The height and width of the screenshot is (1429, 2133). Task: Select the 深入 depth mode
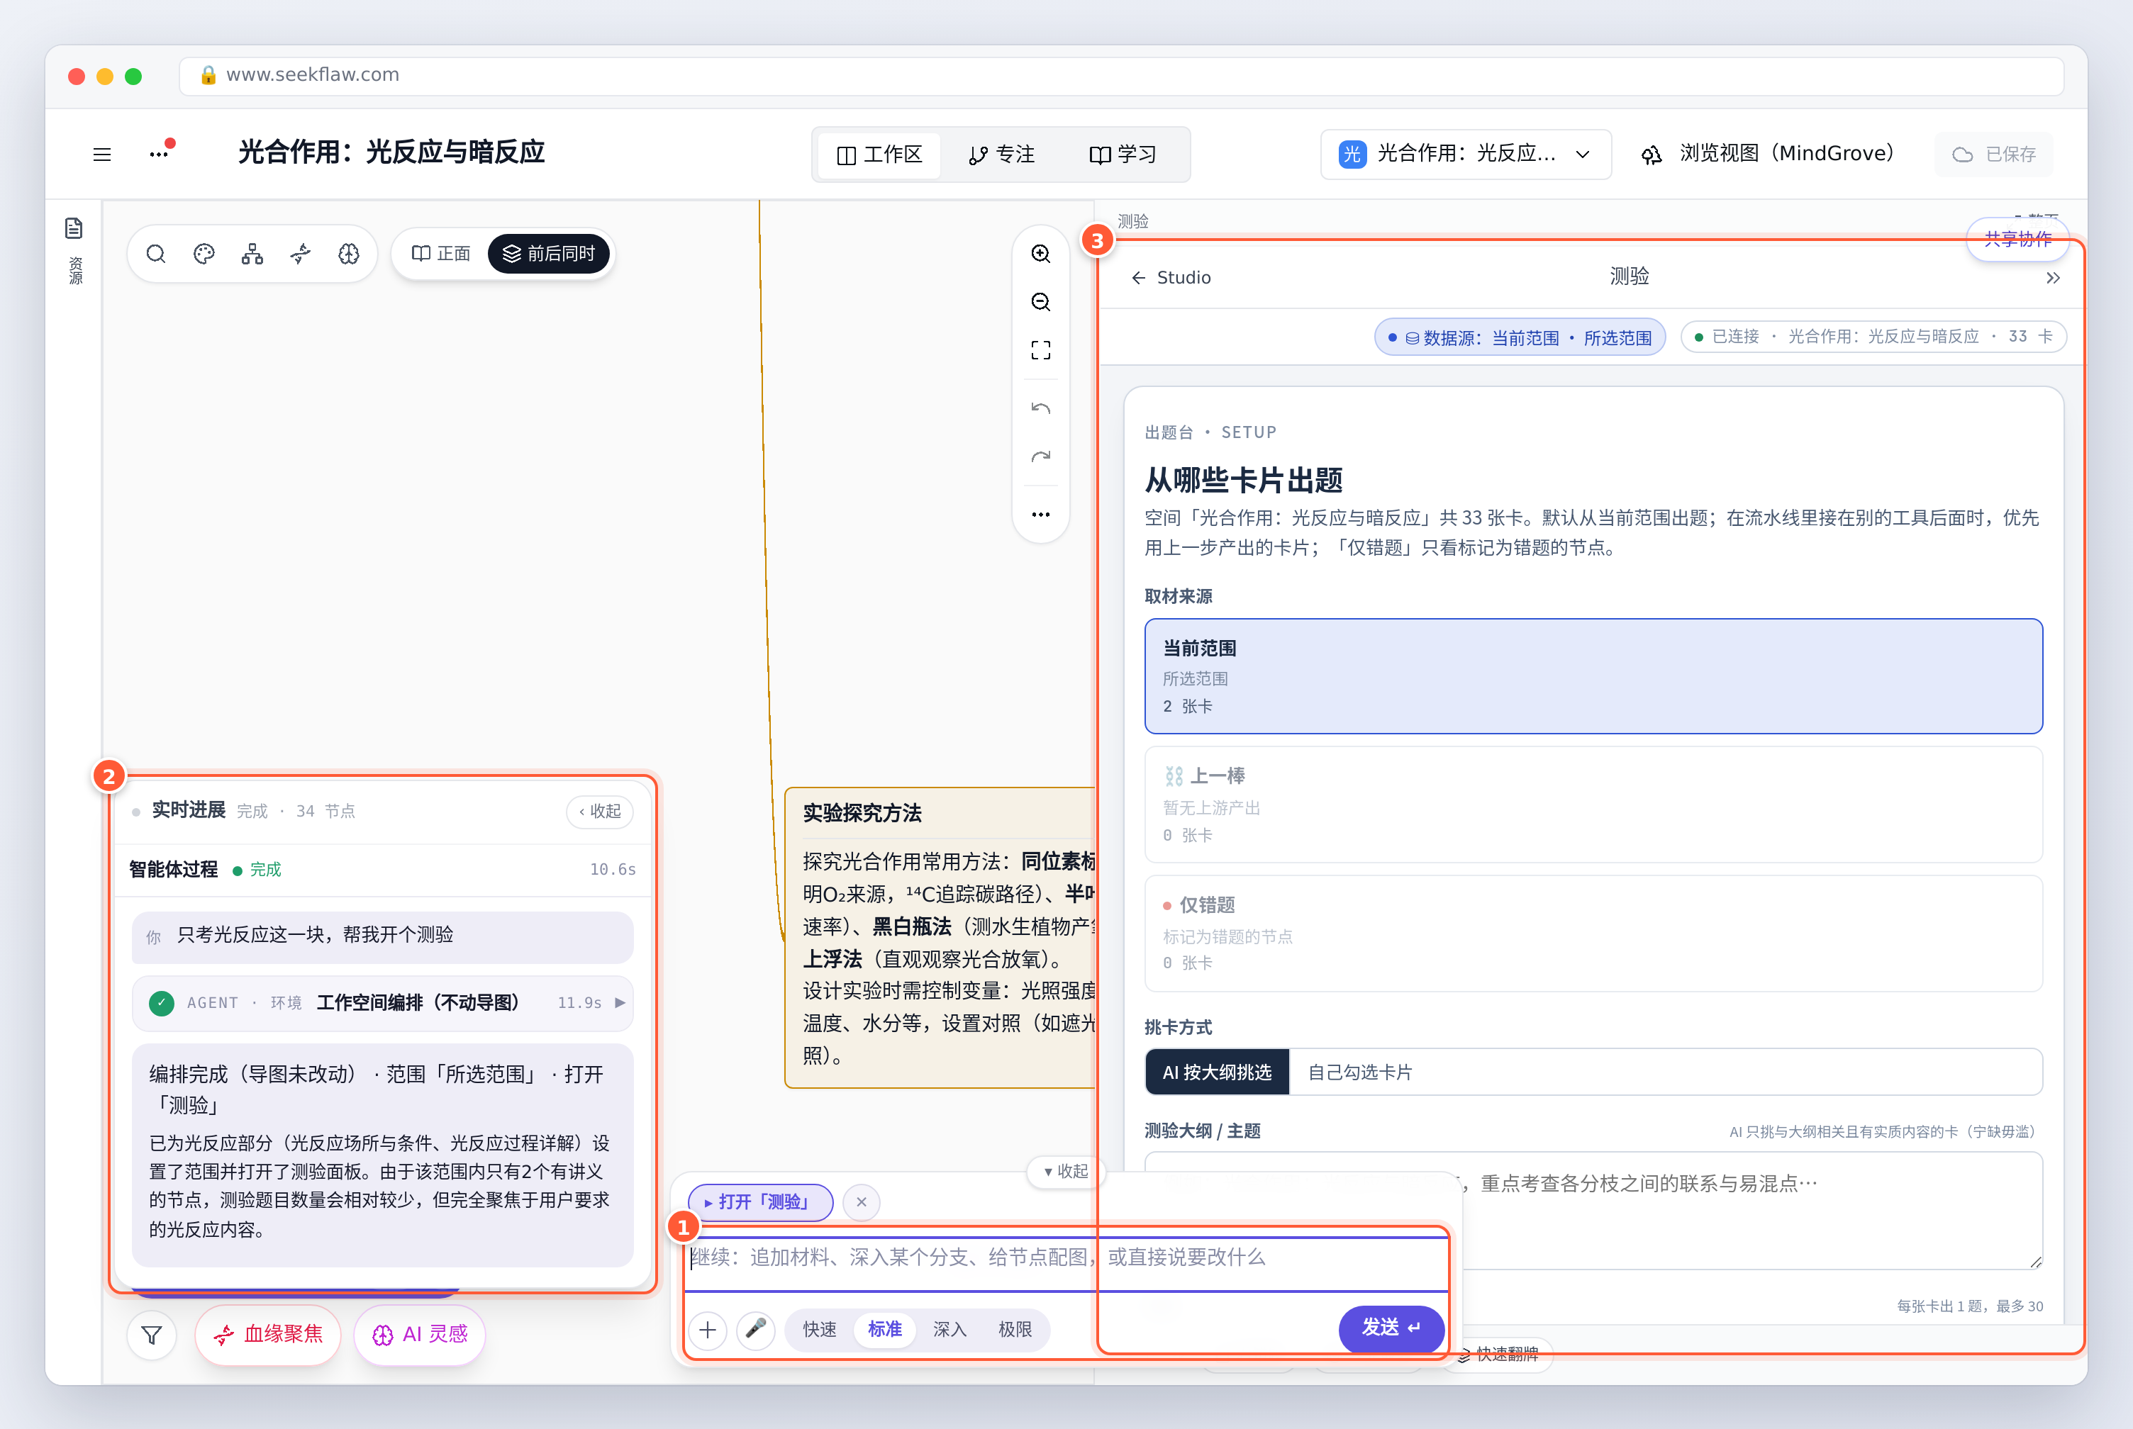click(949, 1330)
